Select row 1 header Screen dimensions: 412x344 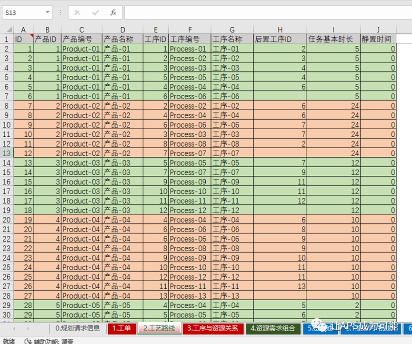(7, 39)
